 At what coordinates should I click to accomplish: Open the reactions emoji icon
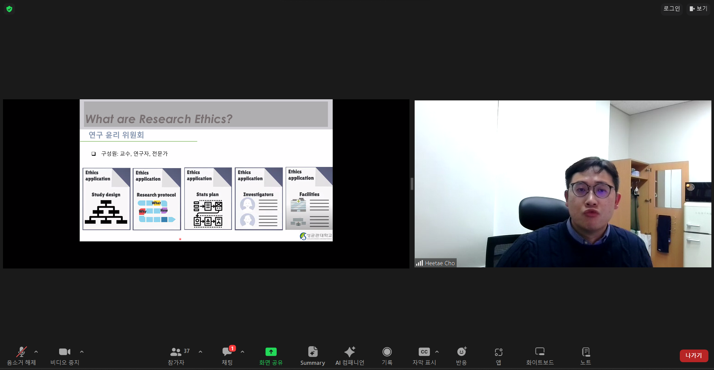[461, 352]
